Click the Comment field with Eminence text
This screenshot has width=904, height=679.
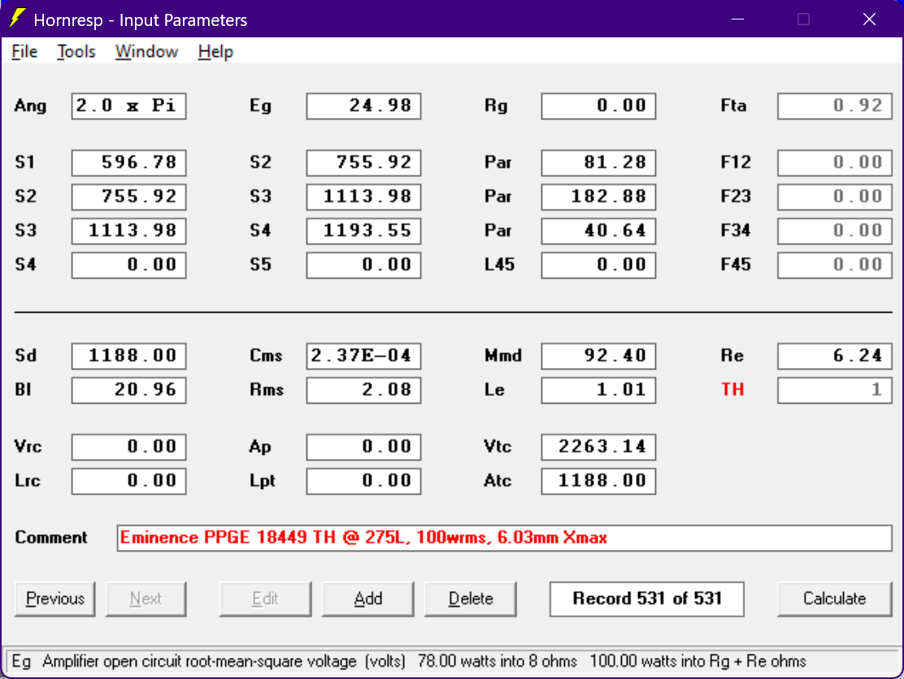(x=505, y=538)
